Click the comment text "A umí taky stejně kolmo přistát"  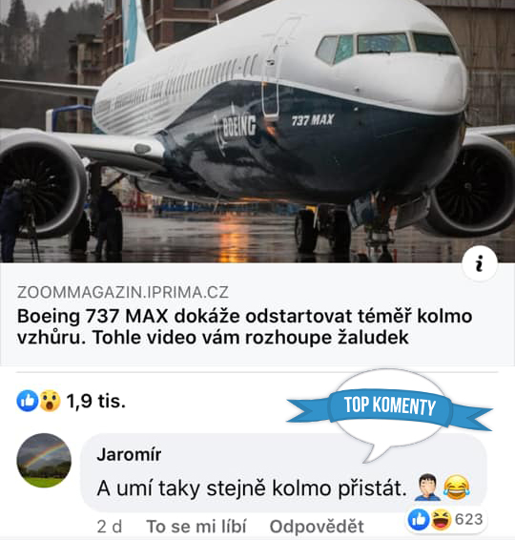pos(252,488)
